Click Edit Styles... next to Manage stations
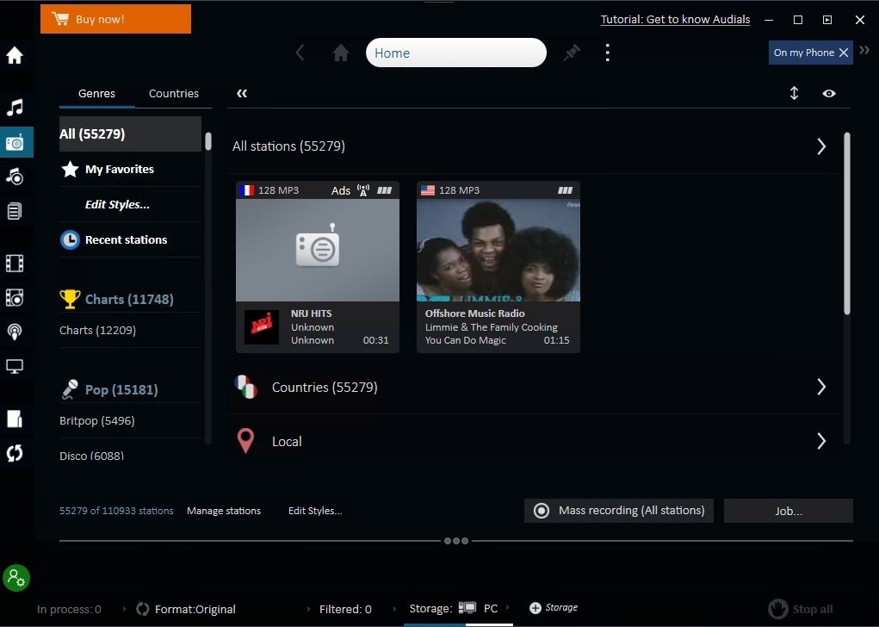879x627 pixels. coord(315,511)
